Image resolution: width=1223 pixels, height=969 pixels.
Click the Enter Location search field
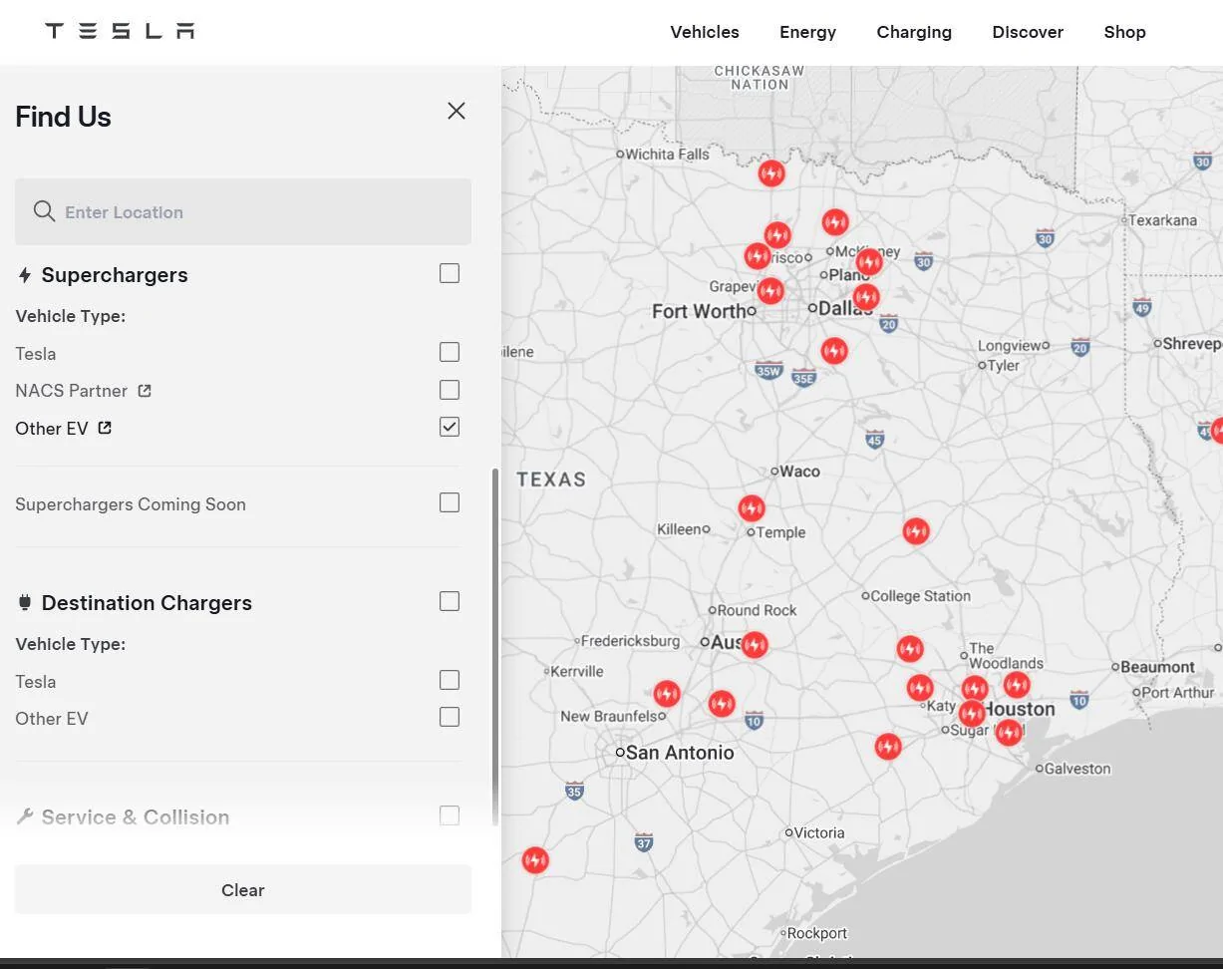[243, 211]
